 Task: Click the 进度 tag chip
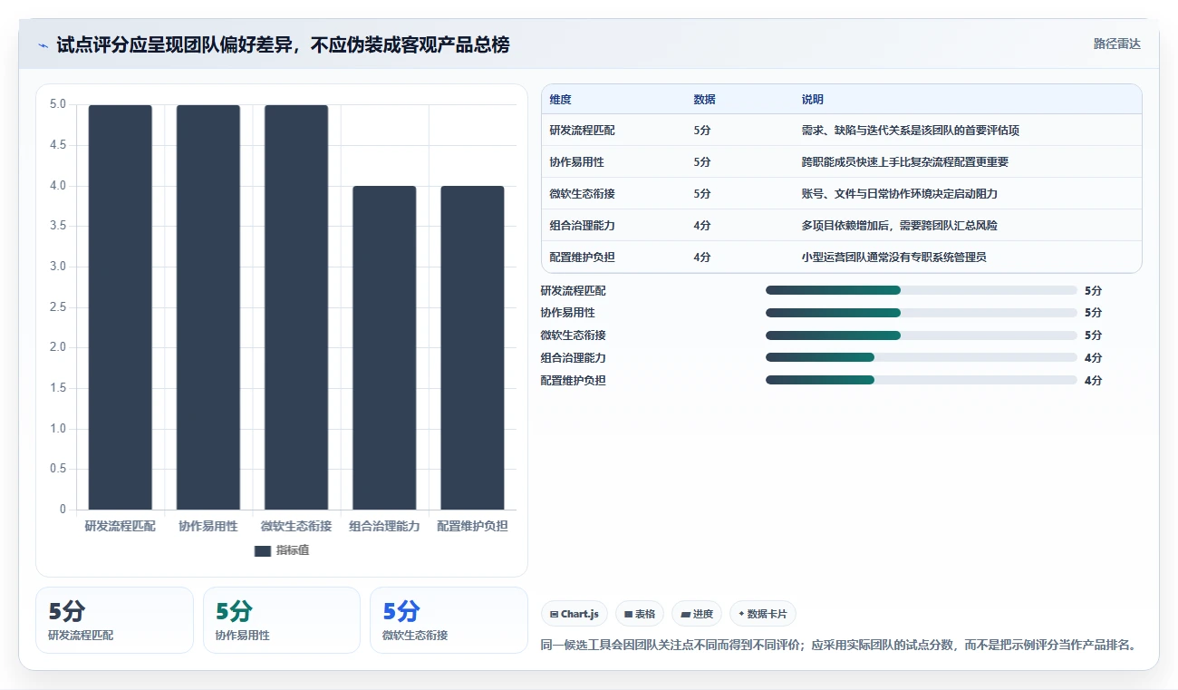point(697,614)
